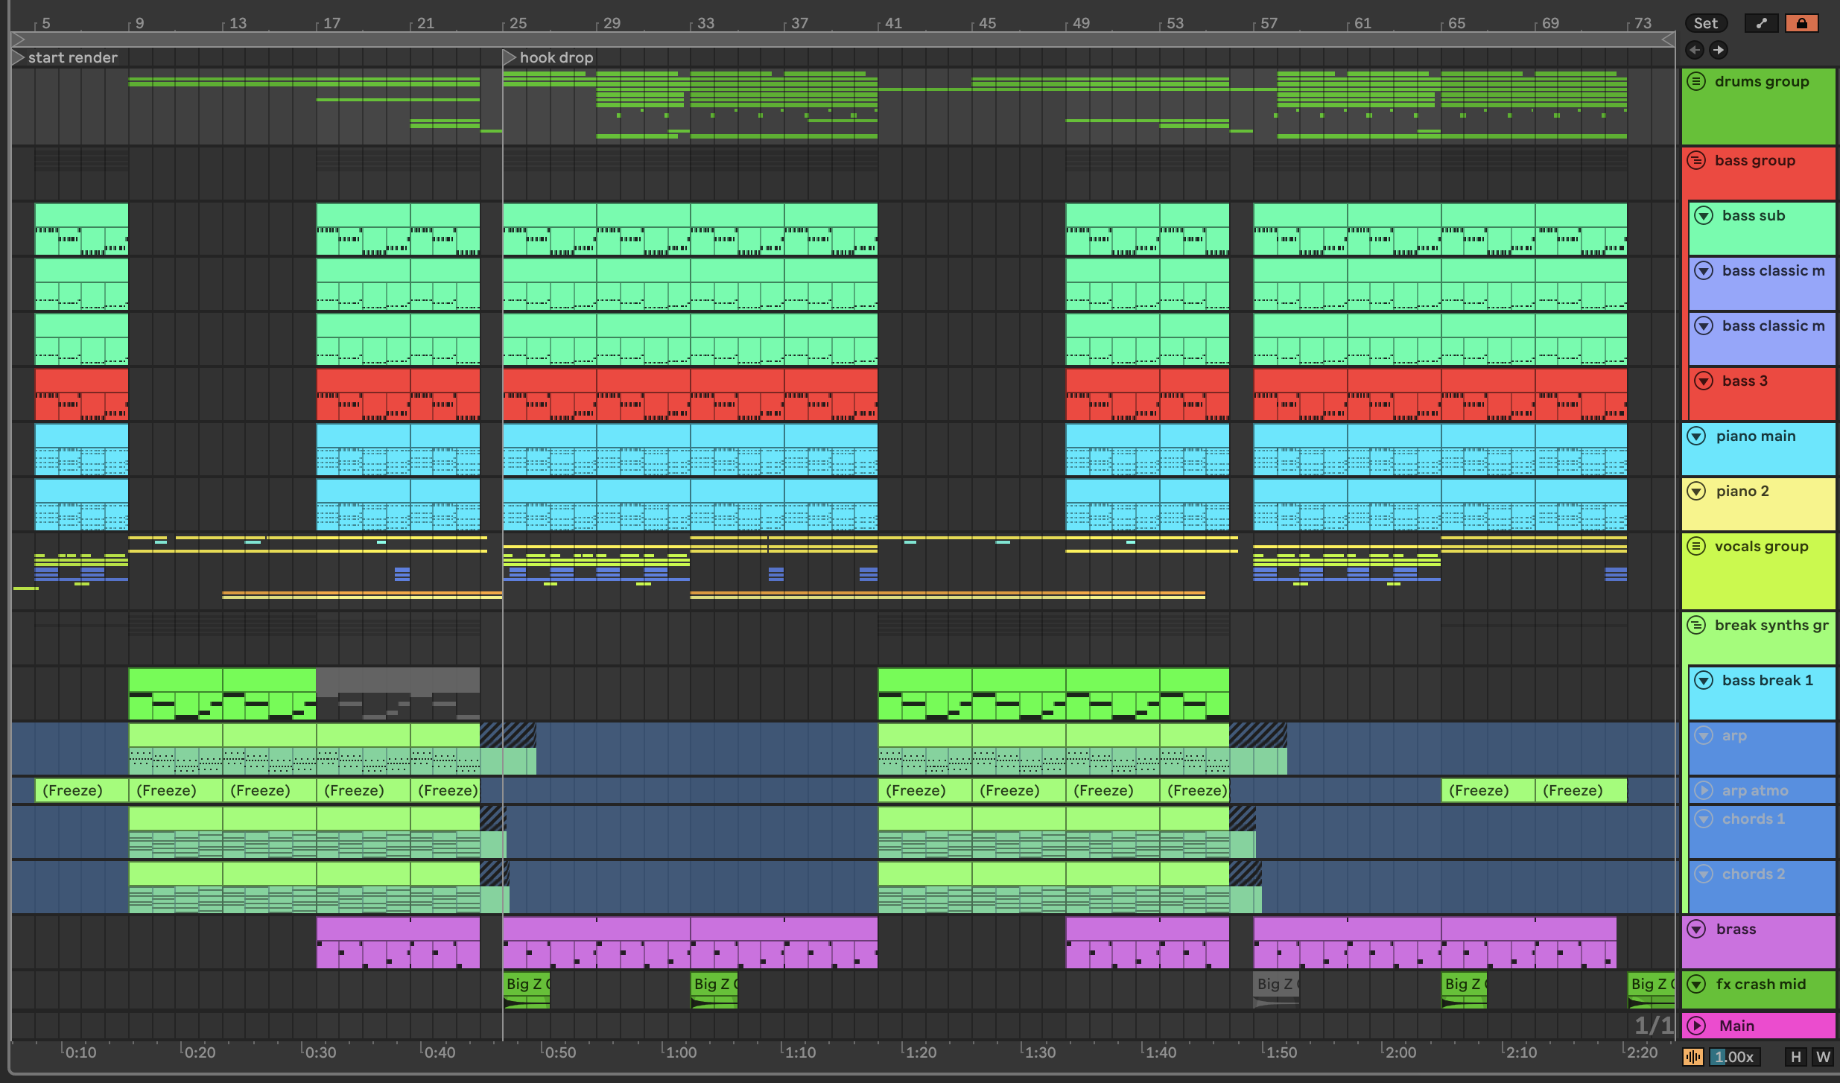Collapse the break synths group
The width and height of the screenshot is (1840, 1083).
[1696, 626]
